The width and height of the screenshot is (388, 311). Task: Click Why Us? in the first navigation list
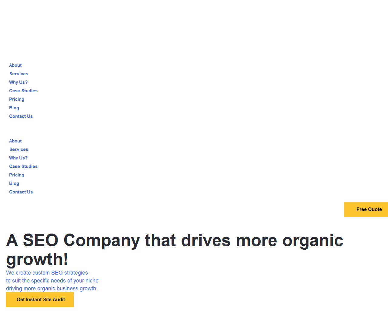coord(18,82)
